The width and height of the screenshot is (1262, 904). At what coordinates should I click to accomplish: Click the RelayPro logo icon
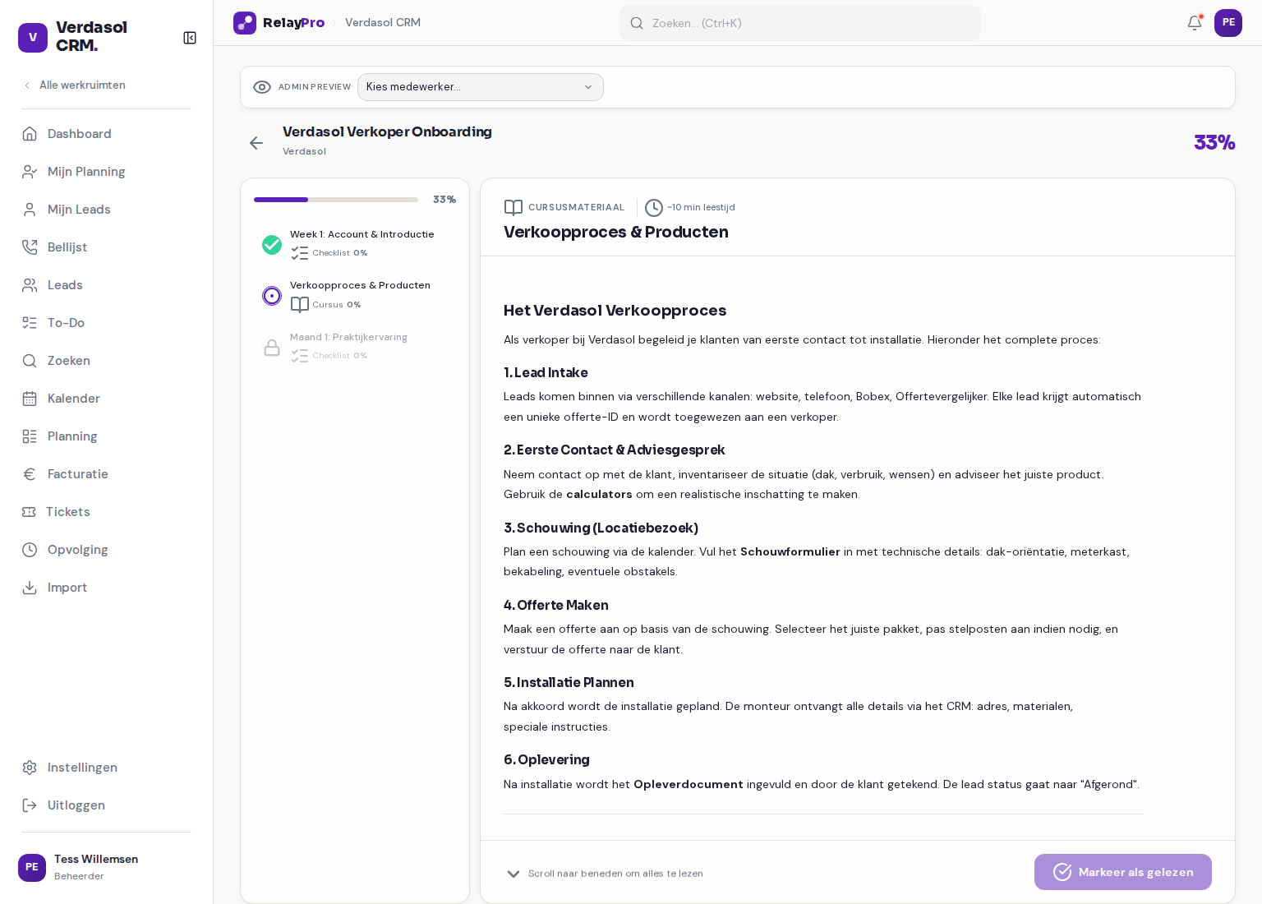point(245,23)
